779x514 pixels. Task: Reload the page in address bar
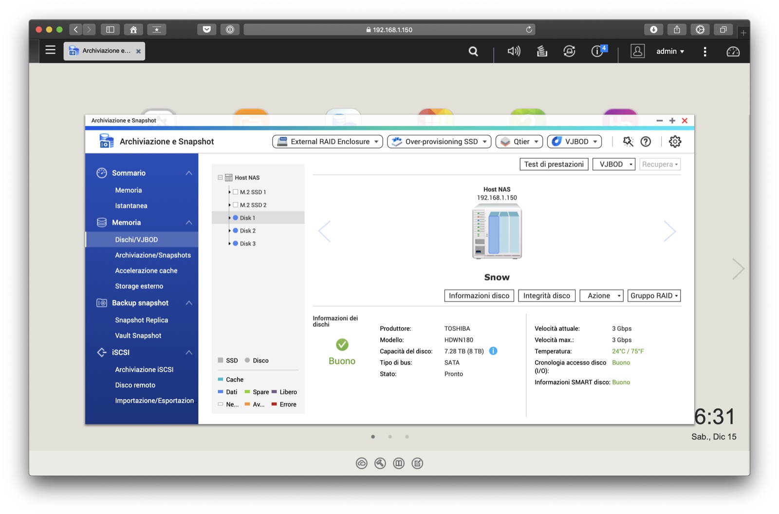pos(529,30)
